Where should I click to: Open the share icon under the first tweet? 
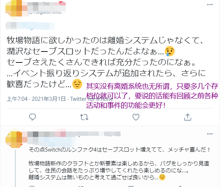187,117
